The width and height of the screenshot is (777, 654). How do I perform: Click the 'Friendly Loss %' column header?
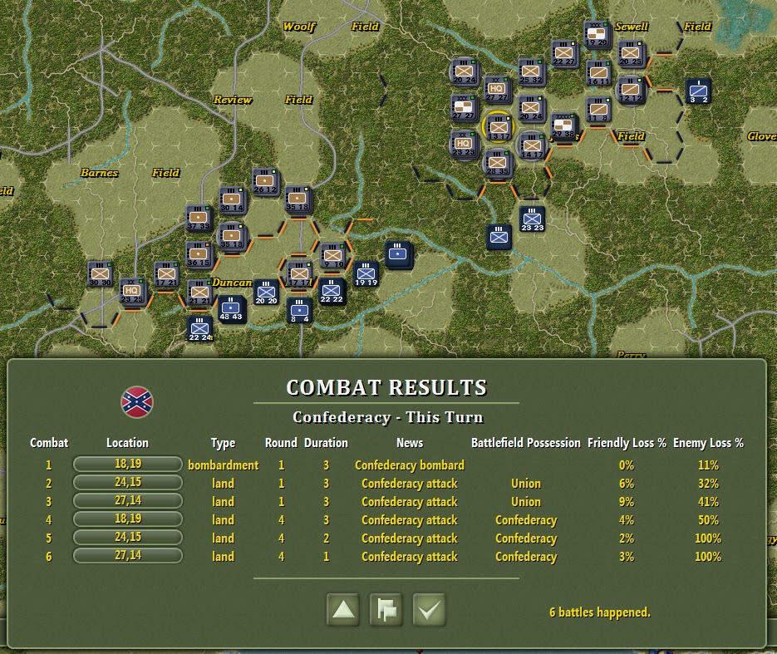click(627, 443)
